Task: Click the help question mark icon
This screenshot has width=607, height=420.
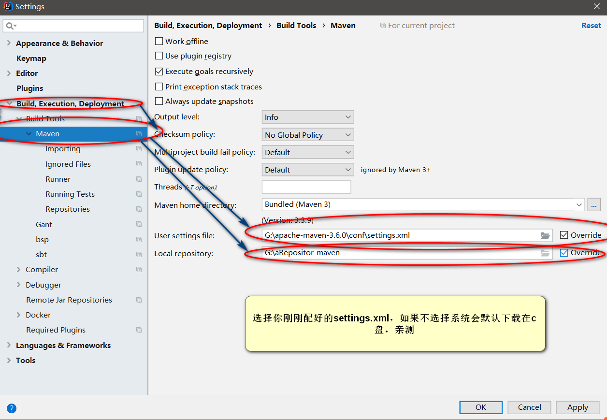Action: click(12, 408)
